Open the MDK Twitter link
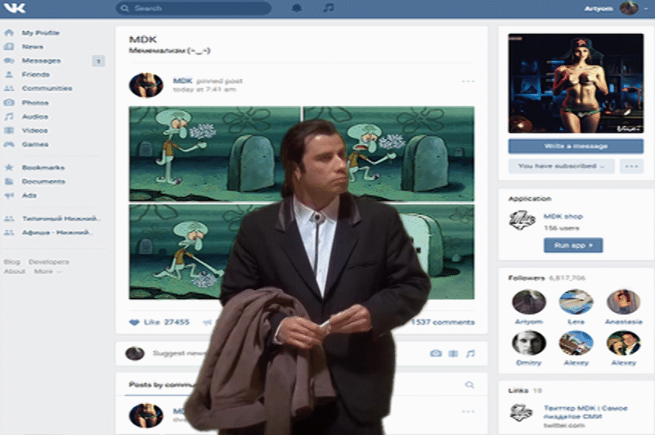Image resolution: width=655 pixels, height=435 pixels. [585, 412]
